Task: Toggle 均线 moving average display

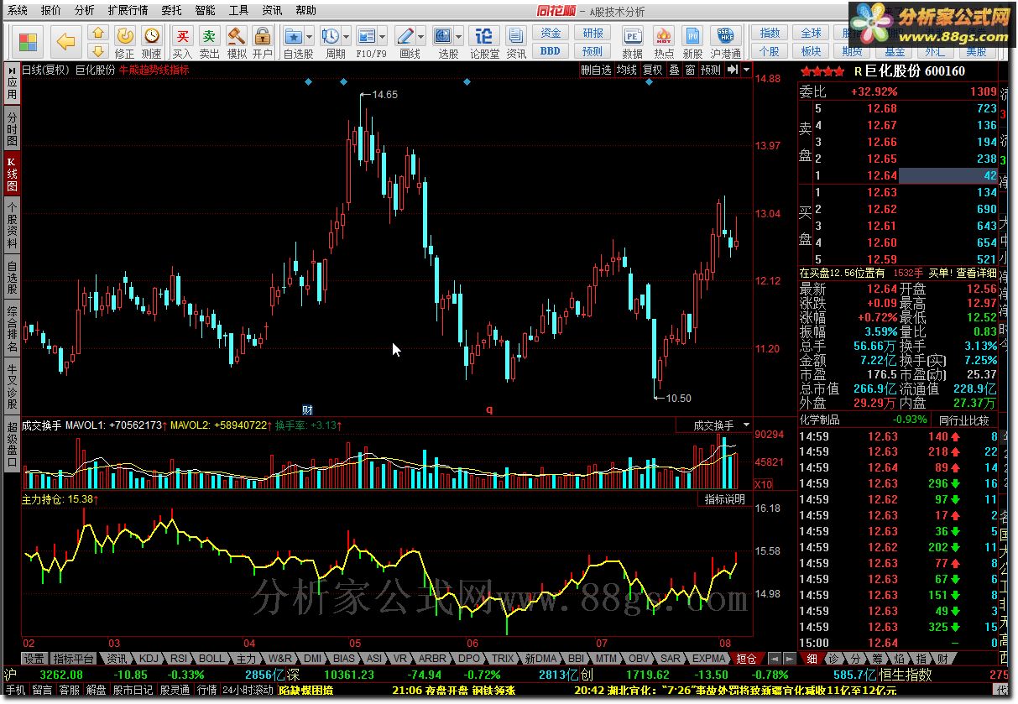Action: pyautogui.click(x=626, y=70)
